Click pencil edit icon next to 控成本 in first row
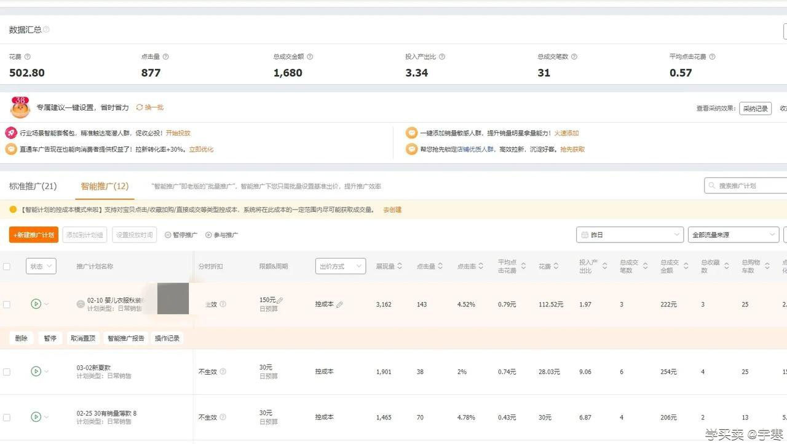This screenshot has width=787, height=444. 339,305
